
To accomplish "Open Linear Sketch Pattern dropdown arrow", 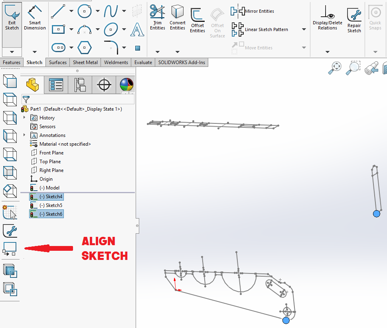I will pyautogui.click(x=304, y=29).
